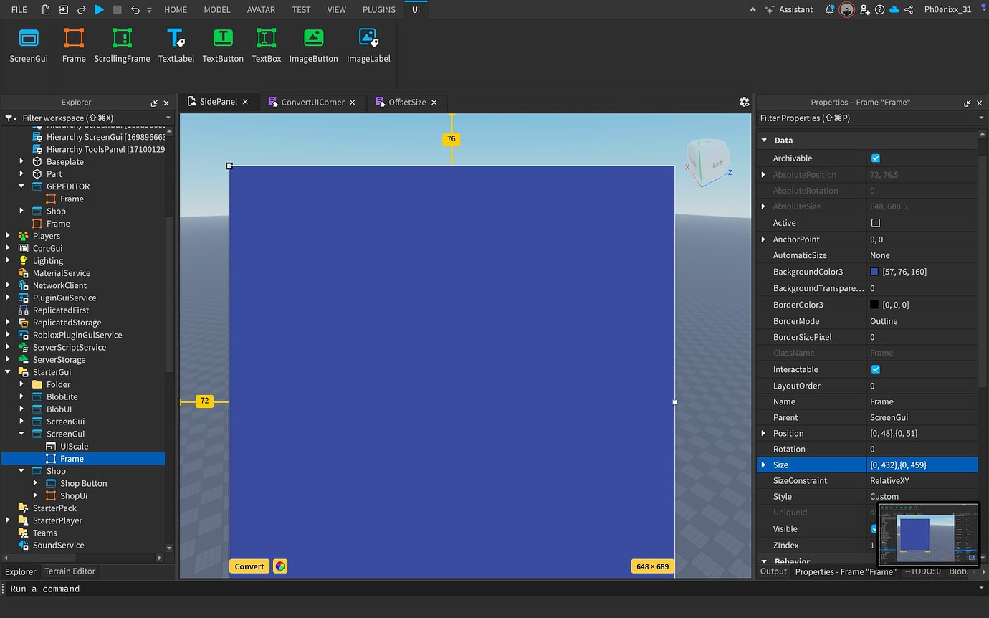Show the Output panel tab

[x=773, y=571]
